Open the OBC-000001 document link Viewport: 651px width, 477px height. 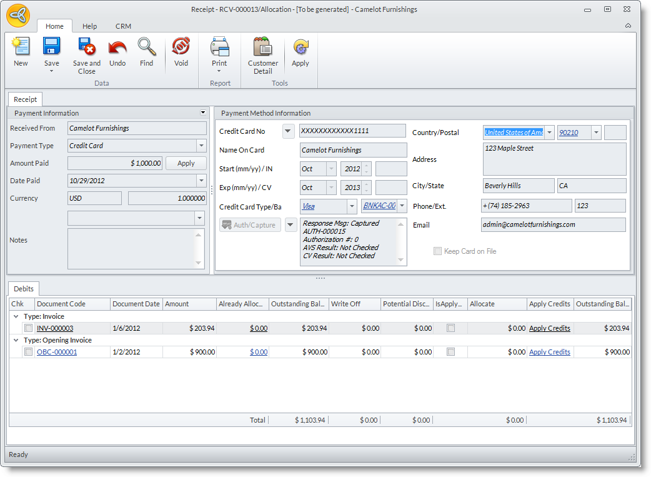57,352
